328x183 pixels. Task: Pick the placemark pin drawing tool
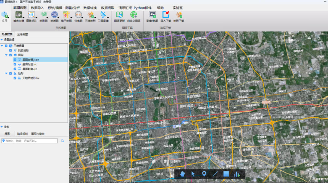click(204, 174)
